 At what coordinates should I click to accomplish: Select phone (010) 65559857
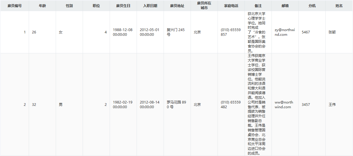pyautogui.click(x=231, y=32)
